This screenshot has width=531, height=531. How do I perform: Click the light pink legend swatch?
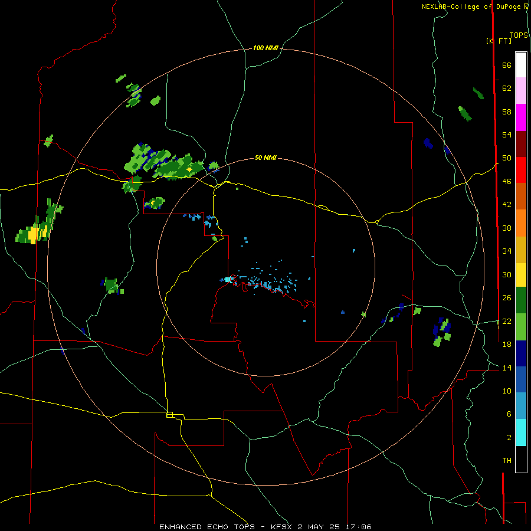point(521,91)
